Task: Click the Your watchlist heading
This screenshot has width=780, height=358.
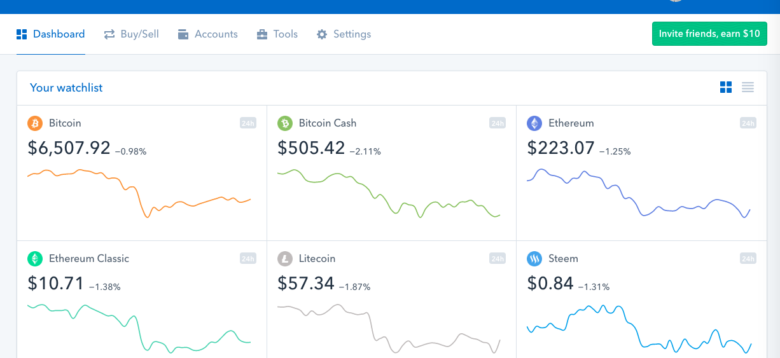Action: [x=66, y=88]
